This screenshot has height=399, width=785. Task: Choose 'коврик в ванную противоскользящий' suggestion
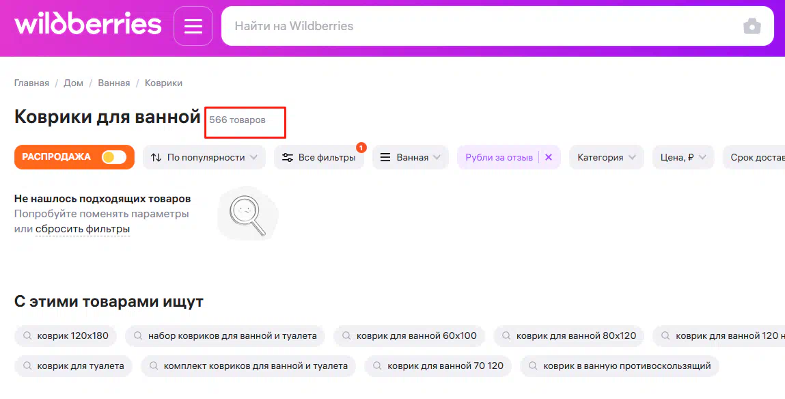click(619, 366)
